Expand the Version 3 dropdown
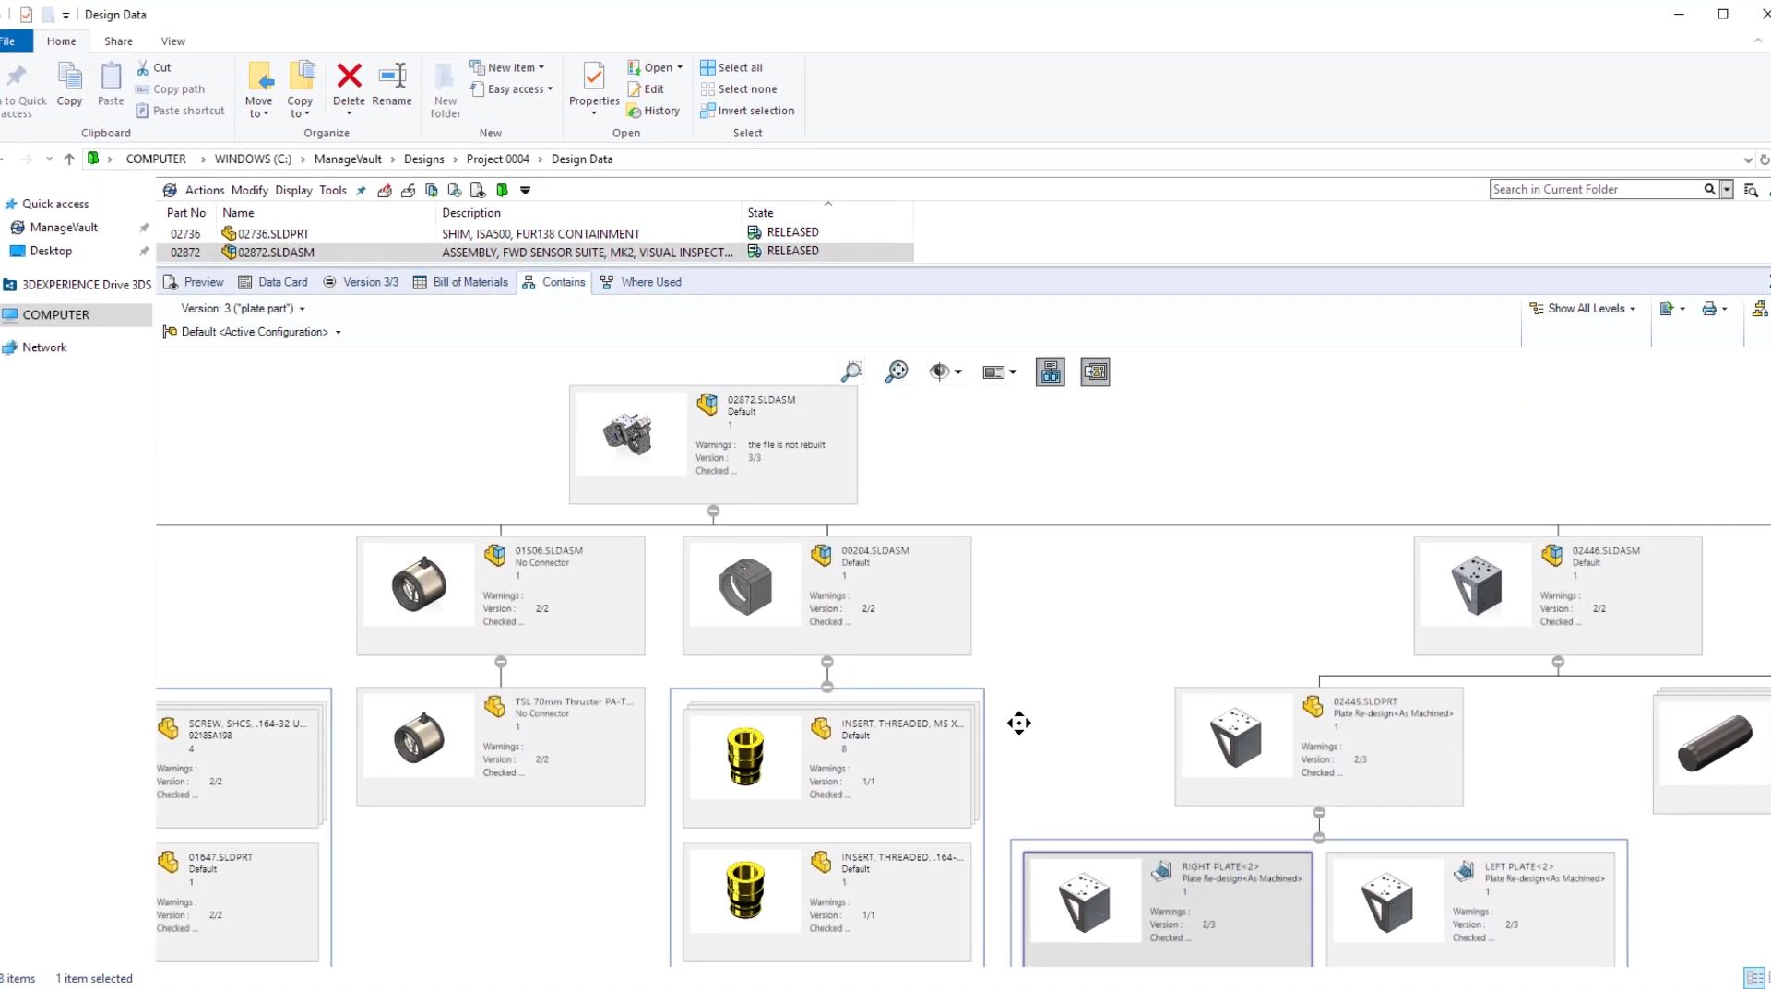 (x=302, y=309)
